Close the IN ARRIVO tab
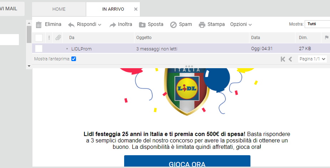 coord(136,9)
